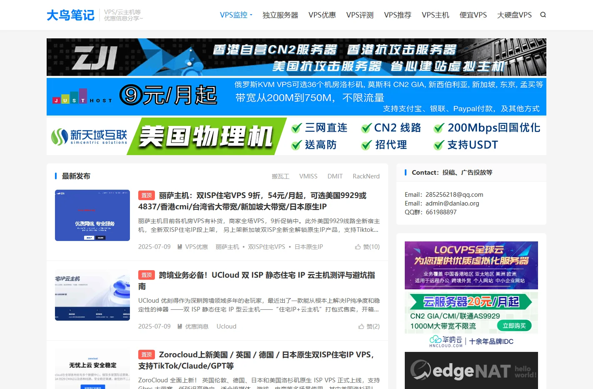Click the 2025-07-09 date on the 丽萨主机 post

coord(154,247)
